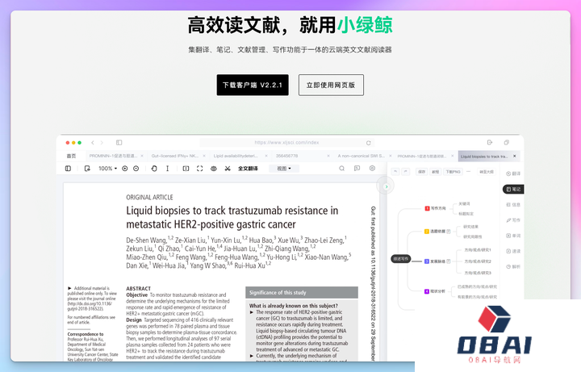
Task: Select the 笔记 notes side panel
Action: click(x=513, y=190)
